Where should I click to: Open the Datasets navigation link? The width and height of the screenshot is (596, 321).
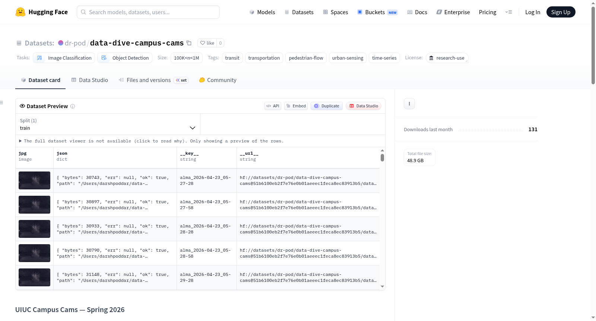click(x=299, y=12)
